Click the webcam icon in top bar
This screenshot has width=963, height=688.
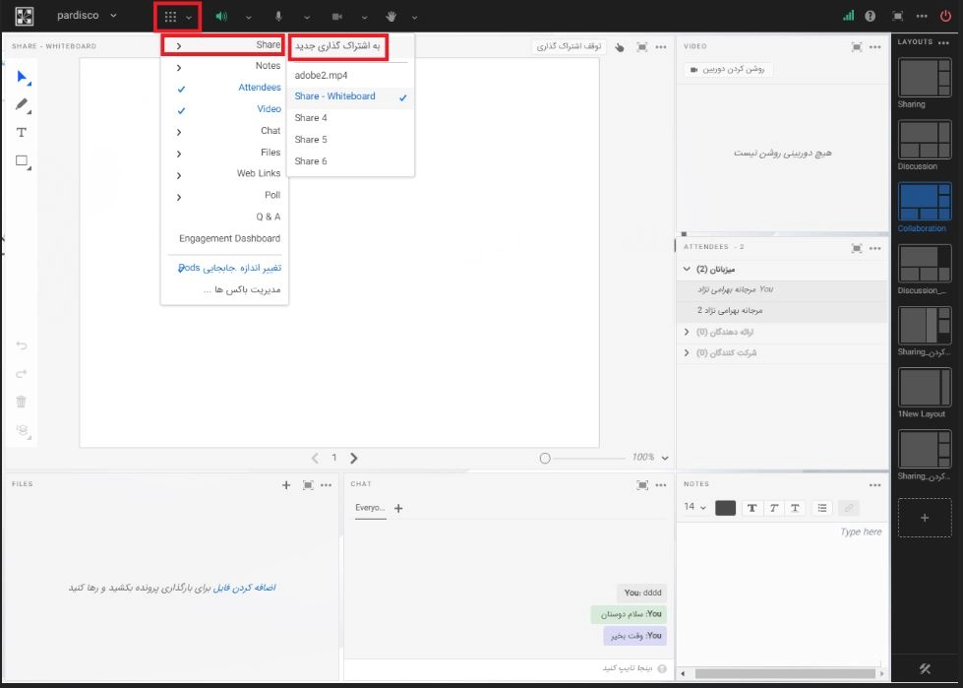click(337, 17)
